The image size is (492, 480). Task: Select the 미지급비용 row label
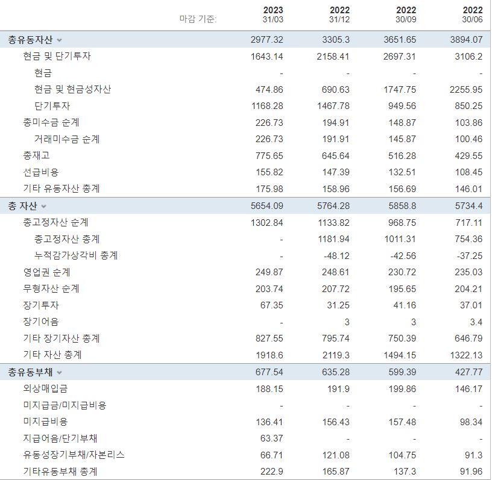pyautogui.click(x=45, y=422)
